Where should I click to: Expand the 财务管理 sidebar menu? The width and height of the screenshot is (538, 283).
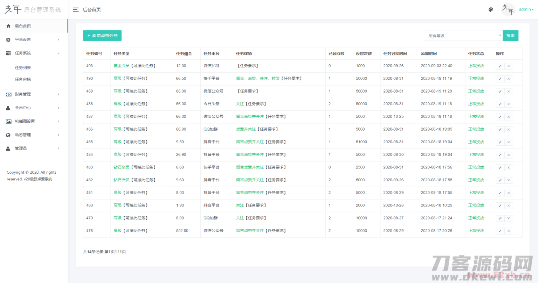coord(33,94)
